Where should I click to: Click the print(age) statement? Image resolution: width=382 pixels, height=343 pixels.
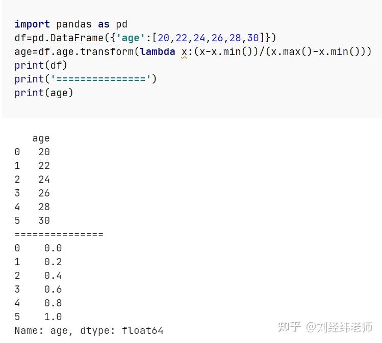click(x=44, y=93)
